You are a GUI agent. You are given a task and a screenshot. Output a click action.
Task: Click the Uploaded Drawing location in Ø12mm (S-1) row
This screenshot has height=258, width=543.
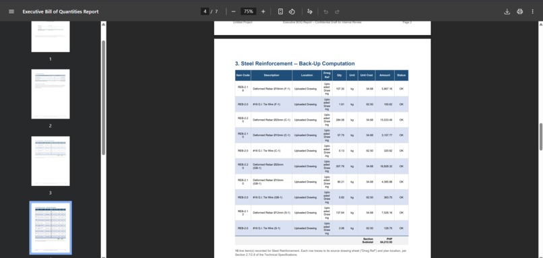tap(305, 213)
